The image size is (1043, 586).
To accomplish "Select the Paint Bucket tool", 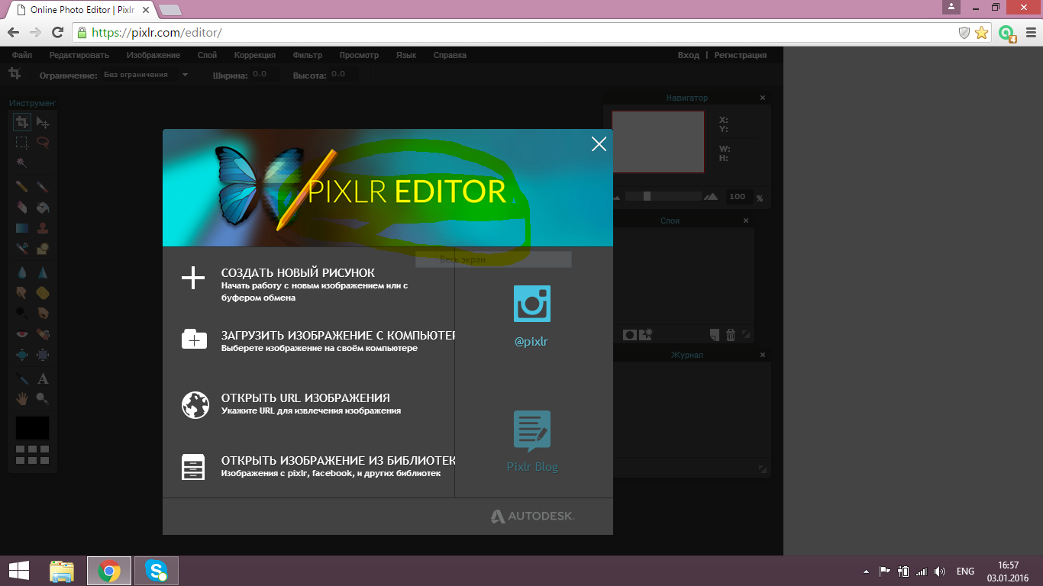I will click(x=43, y=207).
